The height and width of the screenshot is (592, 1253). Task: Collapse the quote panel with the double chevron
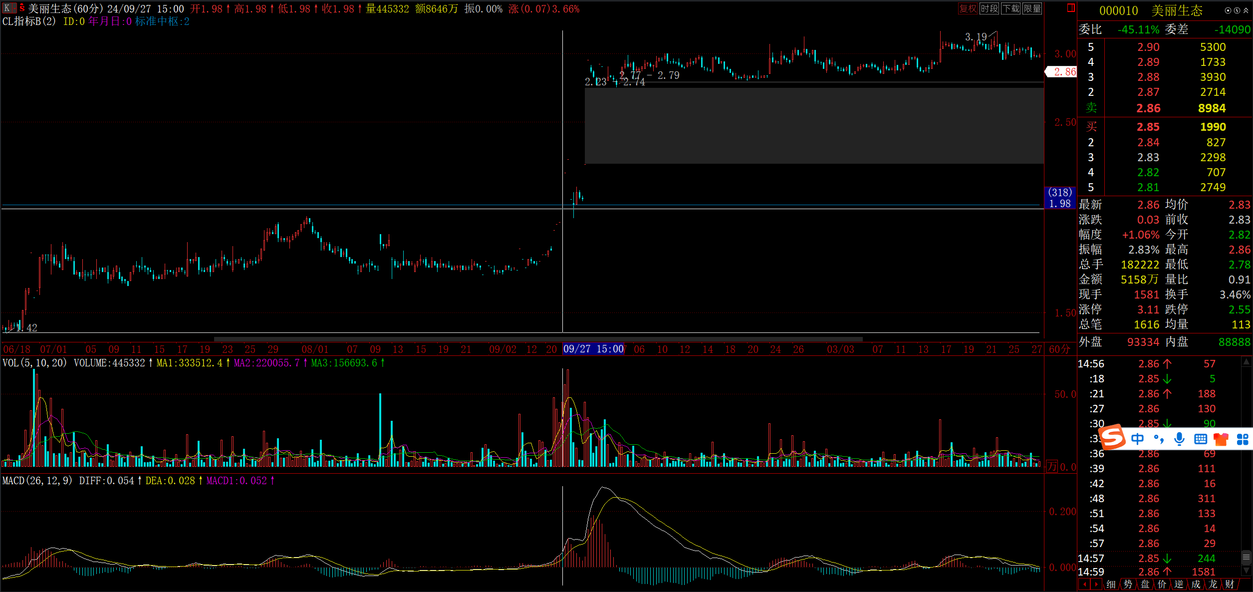(1246, 10)
